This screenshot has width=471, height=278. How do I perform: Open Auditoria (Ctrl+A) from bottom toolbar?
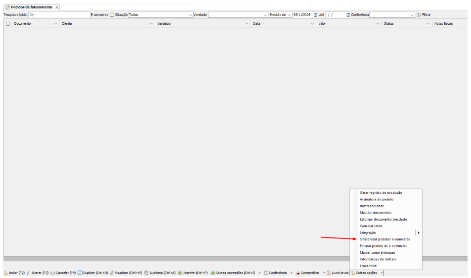tap(146, 273)
